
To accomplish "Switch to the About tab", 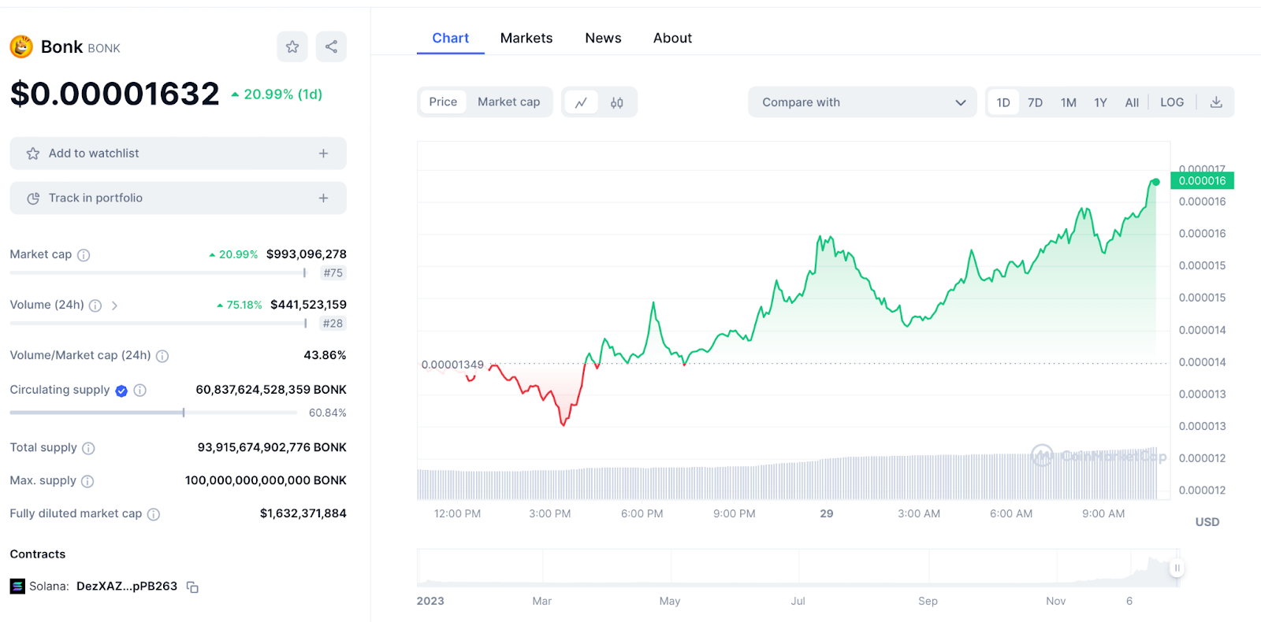I will point(672,38).
